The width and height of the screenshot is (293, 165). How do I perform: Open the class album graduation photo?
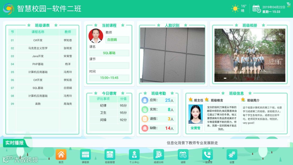coord(250,55)
